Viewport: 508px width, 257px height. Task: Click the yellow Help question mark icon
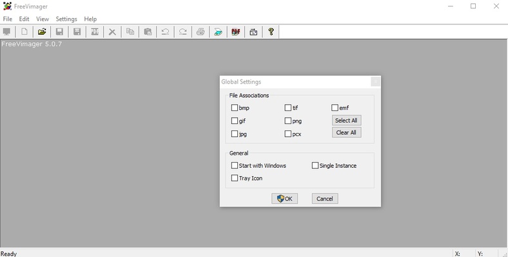271,31
